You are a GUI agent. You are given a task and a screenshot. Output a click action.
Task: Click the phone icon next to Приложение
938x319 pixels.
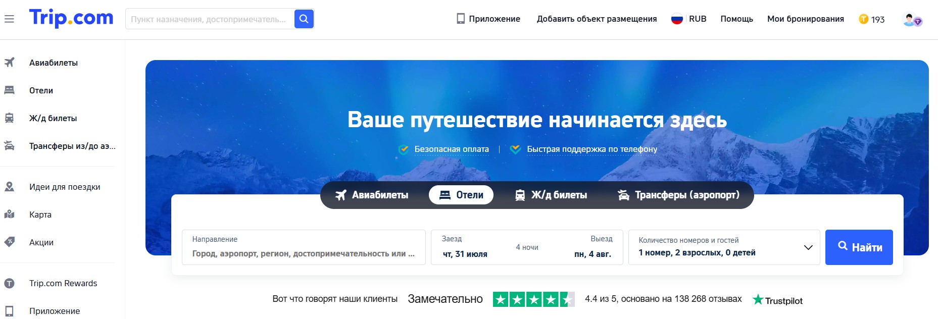pos(461,19)
